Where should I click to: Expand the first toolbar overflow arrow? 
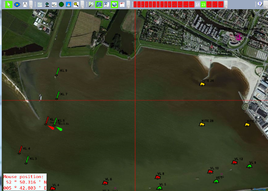tap(31, 5)
